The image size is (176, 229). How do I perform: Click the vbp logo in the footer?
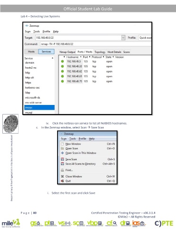[95, 223]
